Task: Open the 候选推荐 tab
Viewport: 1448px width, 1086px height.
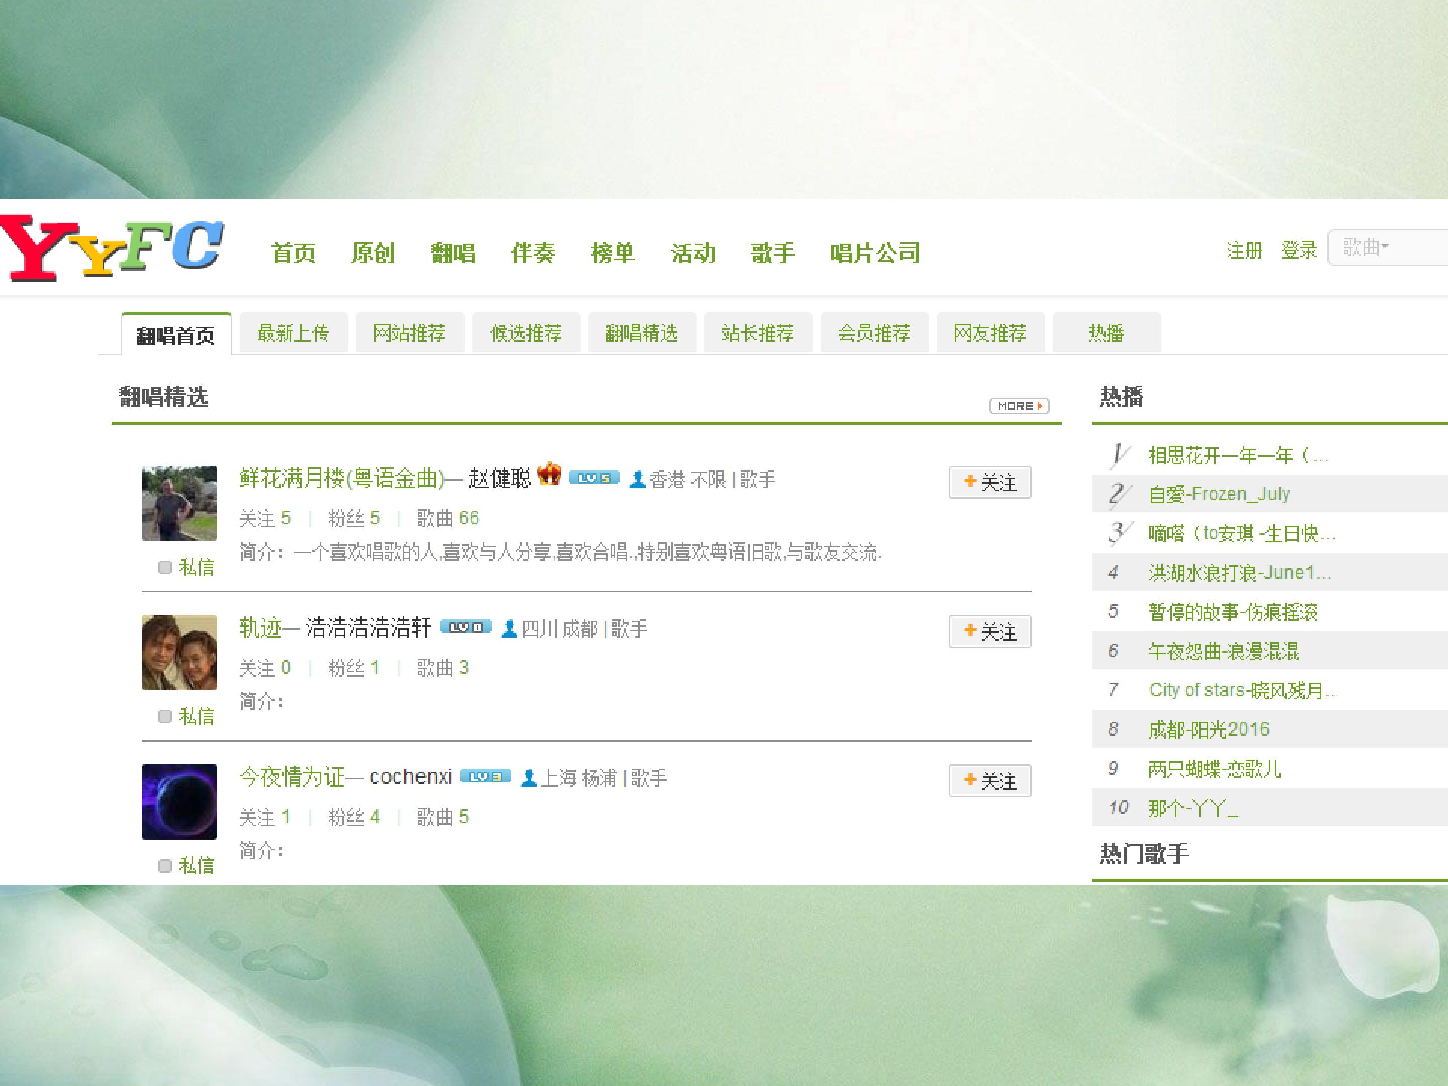Action: coord(525,333)
